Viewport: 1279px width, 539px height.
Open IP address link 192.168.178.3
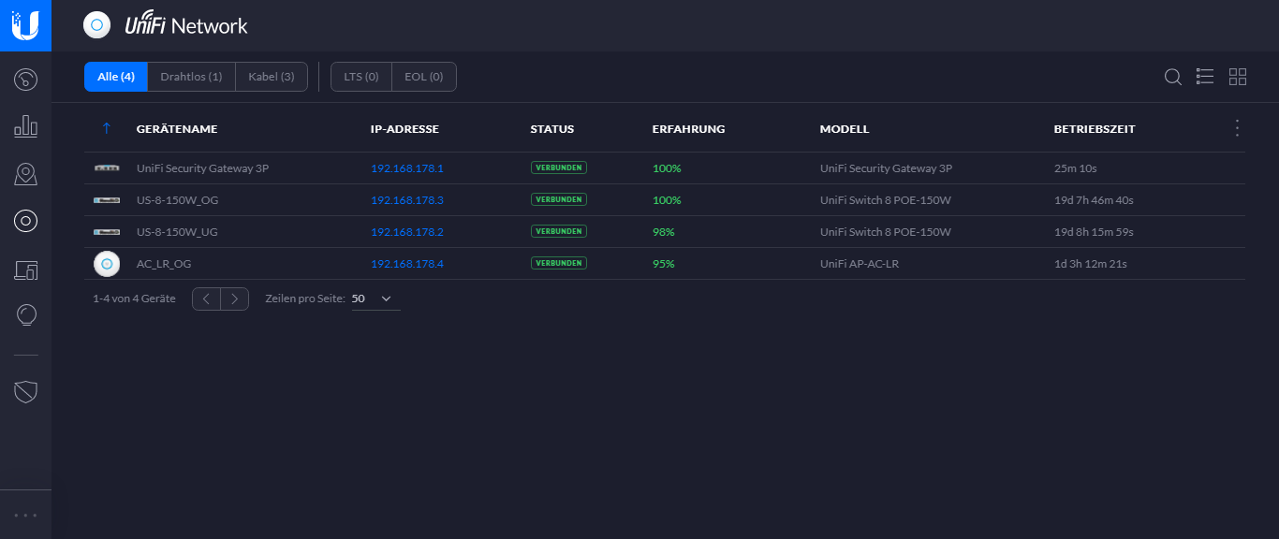coord(407,200)
